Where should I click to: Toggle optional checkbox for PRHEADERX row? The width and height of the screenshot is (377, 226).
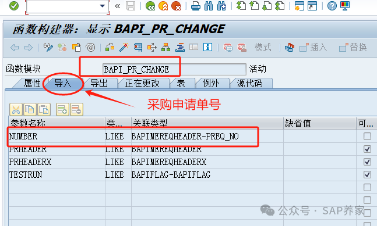click(x=367, y=162)
